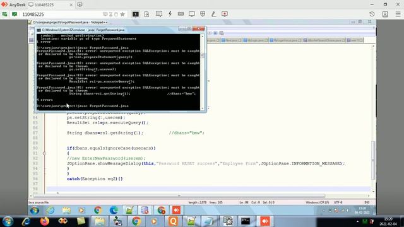Open the command prompt on local taskbar
This screenshot has width=404, height=227.
pyautogui.click(x=246, y=221)
